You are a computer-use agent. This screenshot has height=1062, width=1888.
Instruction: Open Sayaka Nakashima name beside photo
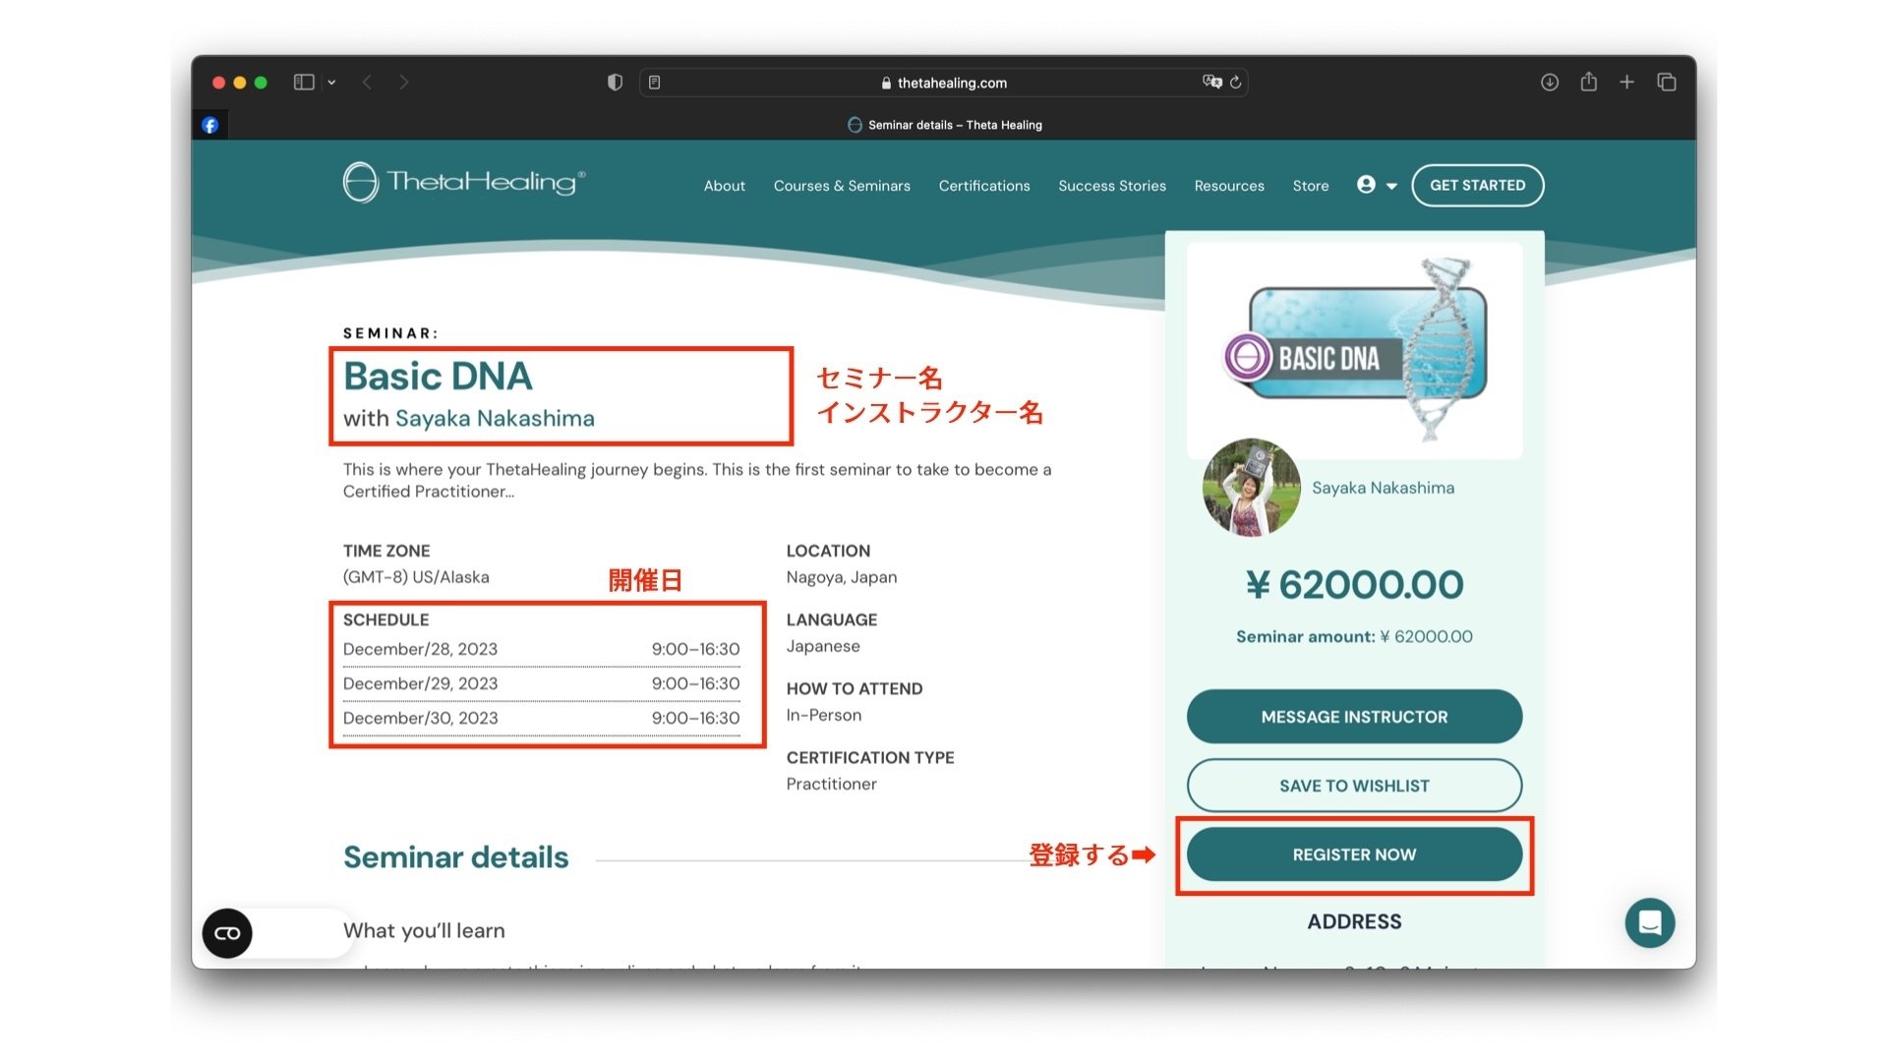[x=1383, y=488]
